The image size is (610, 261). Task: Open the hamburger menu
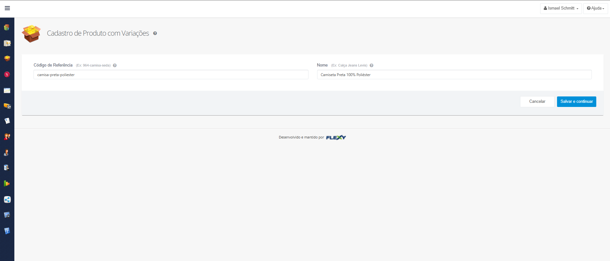[x=7, y=8]
